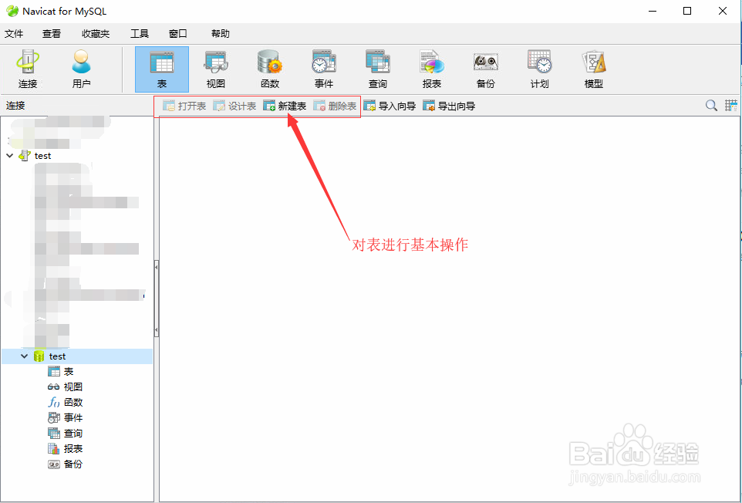Open the 文件 menu
This screenshot has width=742, height=503.
14,34
